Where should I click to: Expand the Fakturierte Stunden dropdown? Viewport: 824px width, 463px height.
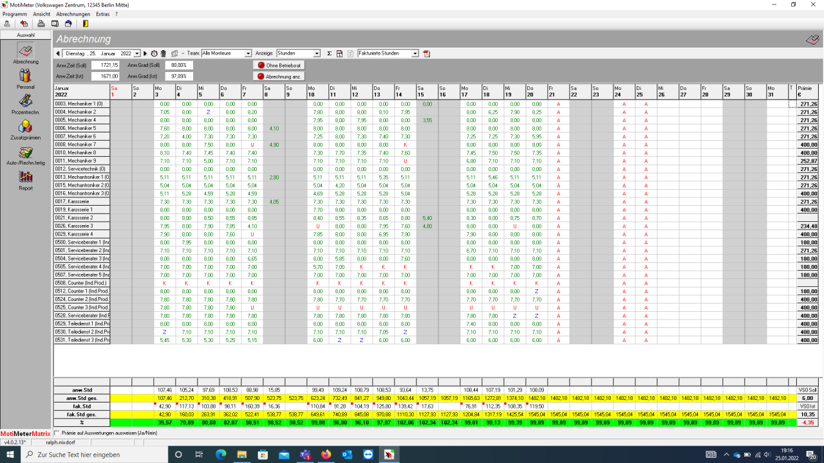click(x=415, y=53)
